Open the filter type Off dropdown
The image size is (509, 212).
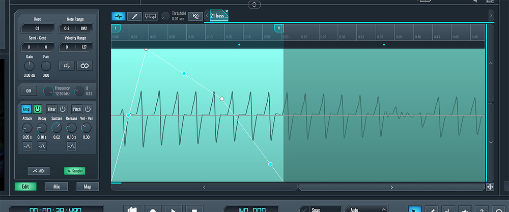point(28,91)
